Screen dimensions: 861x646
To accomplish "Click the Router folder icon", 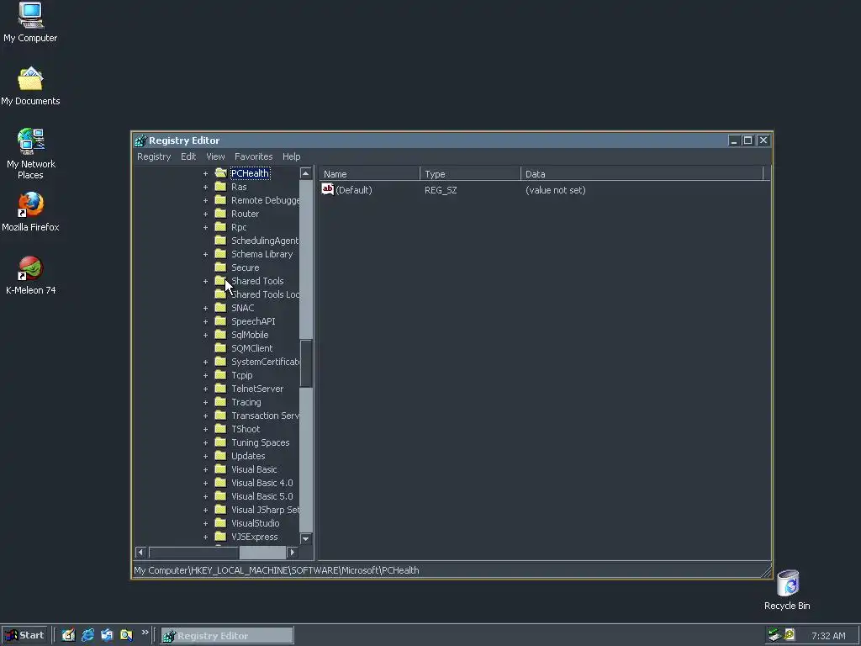I will [221, 214].
